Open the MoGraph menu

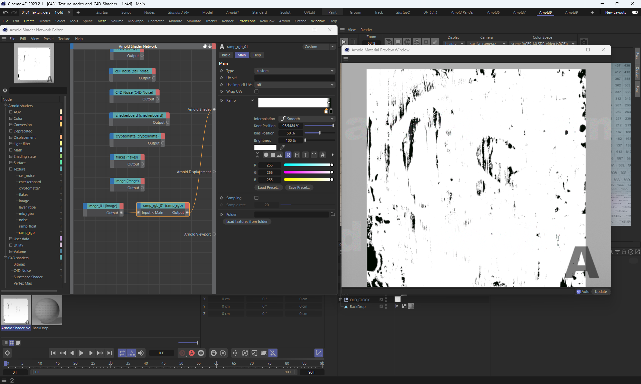tap(136, 21)
